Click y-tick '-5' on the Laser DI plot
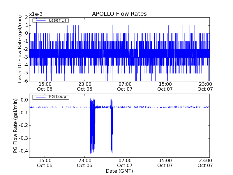The image size is (233, 175). (26, 73)
